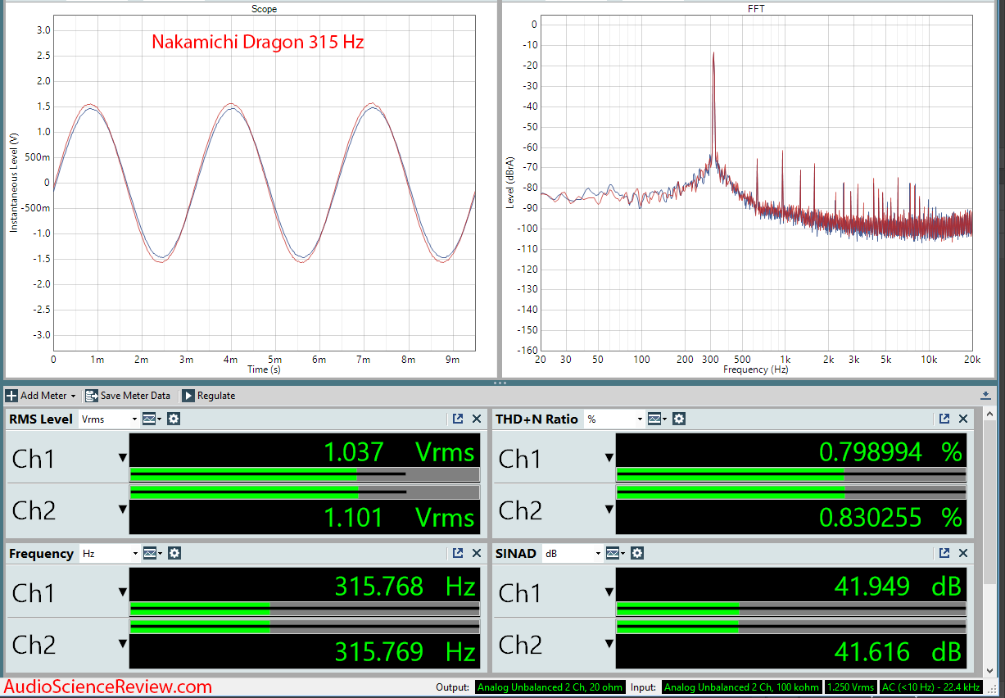Screen dimensions: 1005x698
Task: Open the THD+N Ratio % unit dropdown
Action: 614,419
